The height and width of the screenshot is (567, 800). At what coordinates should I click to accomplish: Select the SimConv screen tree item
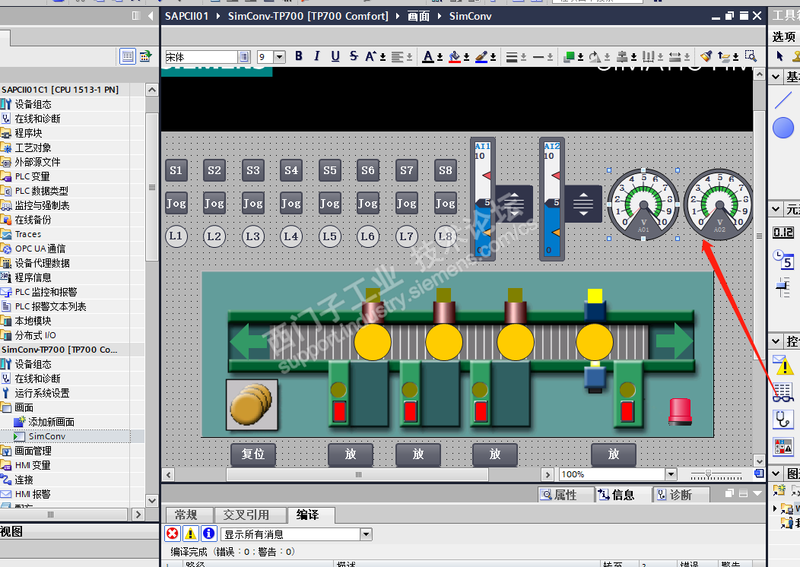47,436
